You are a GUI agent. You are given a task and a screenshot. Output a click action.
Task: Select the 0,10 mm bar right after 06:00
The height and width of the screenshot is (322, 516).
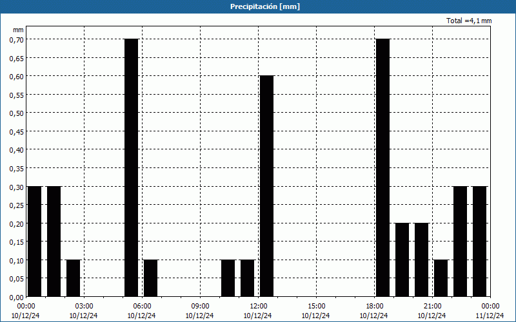[x=151, y=278]
